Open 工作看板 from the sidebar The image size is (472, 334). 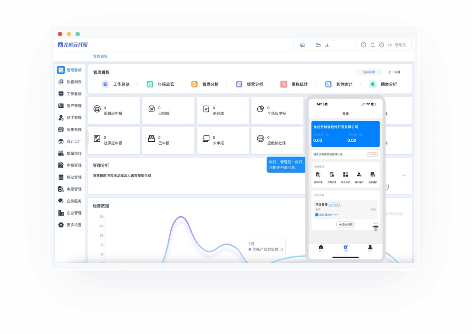coord(70,94)
